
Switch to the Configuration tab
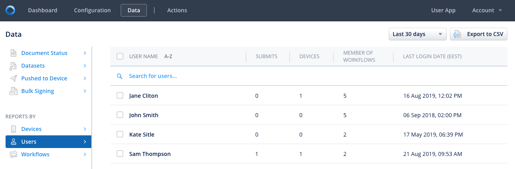tap(92, 10)
